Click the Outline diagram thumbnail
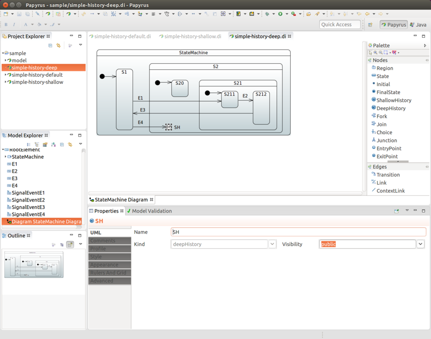 (34, 264)
